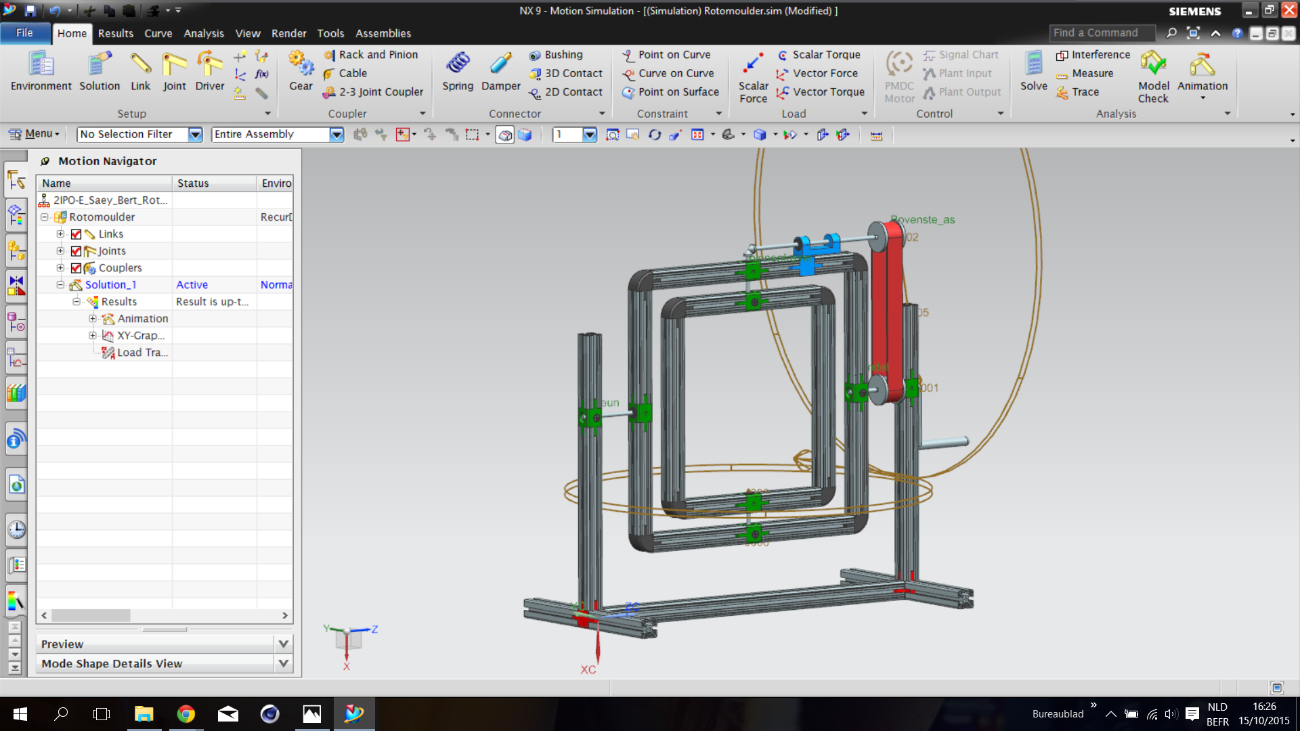The image size is (1300, 731).
Task: Open the Interference analysis
Action: coord(1093,55)
